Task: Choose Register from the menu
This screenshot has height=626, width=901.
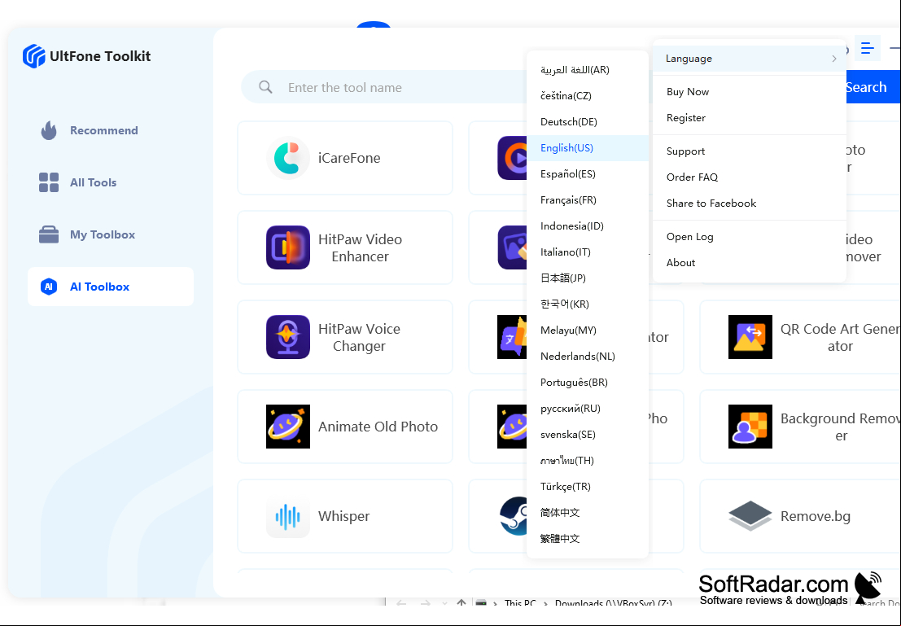Action: 750,118
